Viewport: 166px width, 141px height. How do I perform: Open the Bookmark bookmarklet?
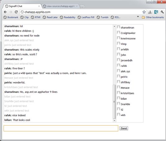pos(11,17)
